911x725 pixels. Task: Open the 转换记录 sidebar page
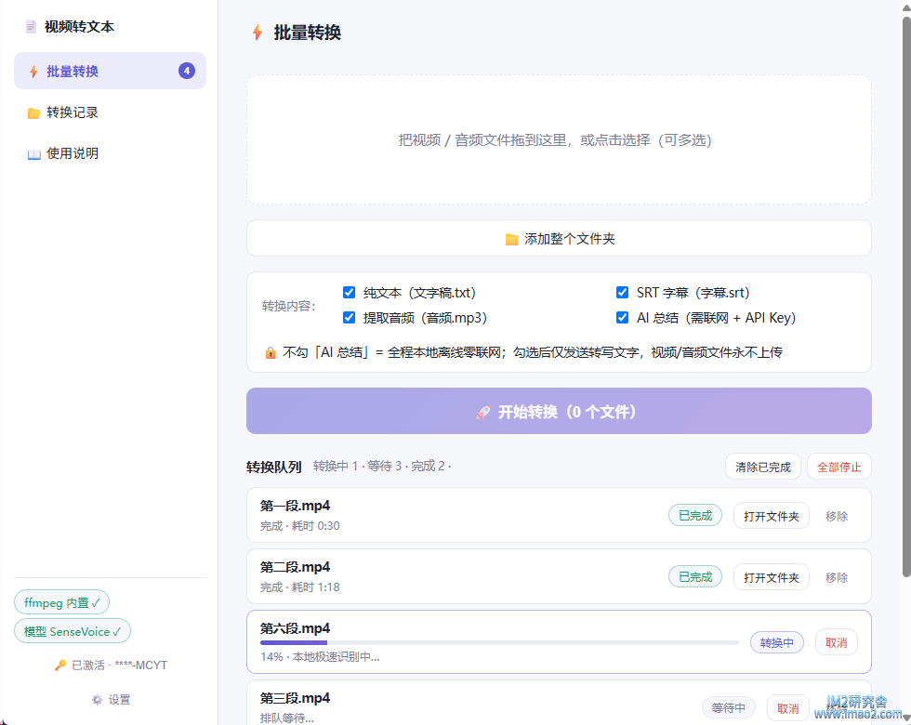pyautogui.click(x=110, y=112)
